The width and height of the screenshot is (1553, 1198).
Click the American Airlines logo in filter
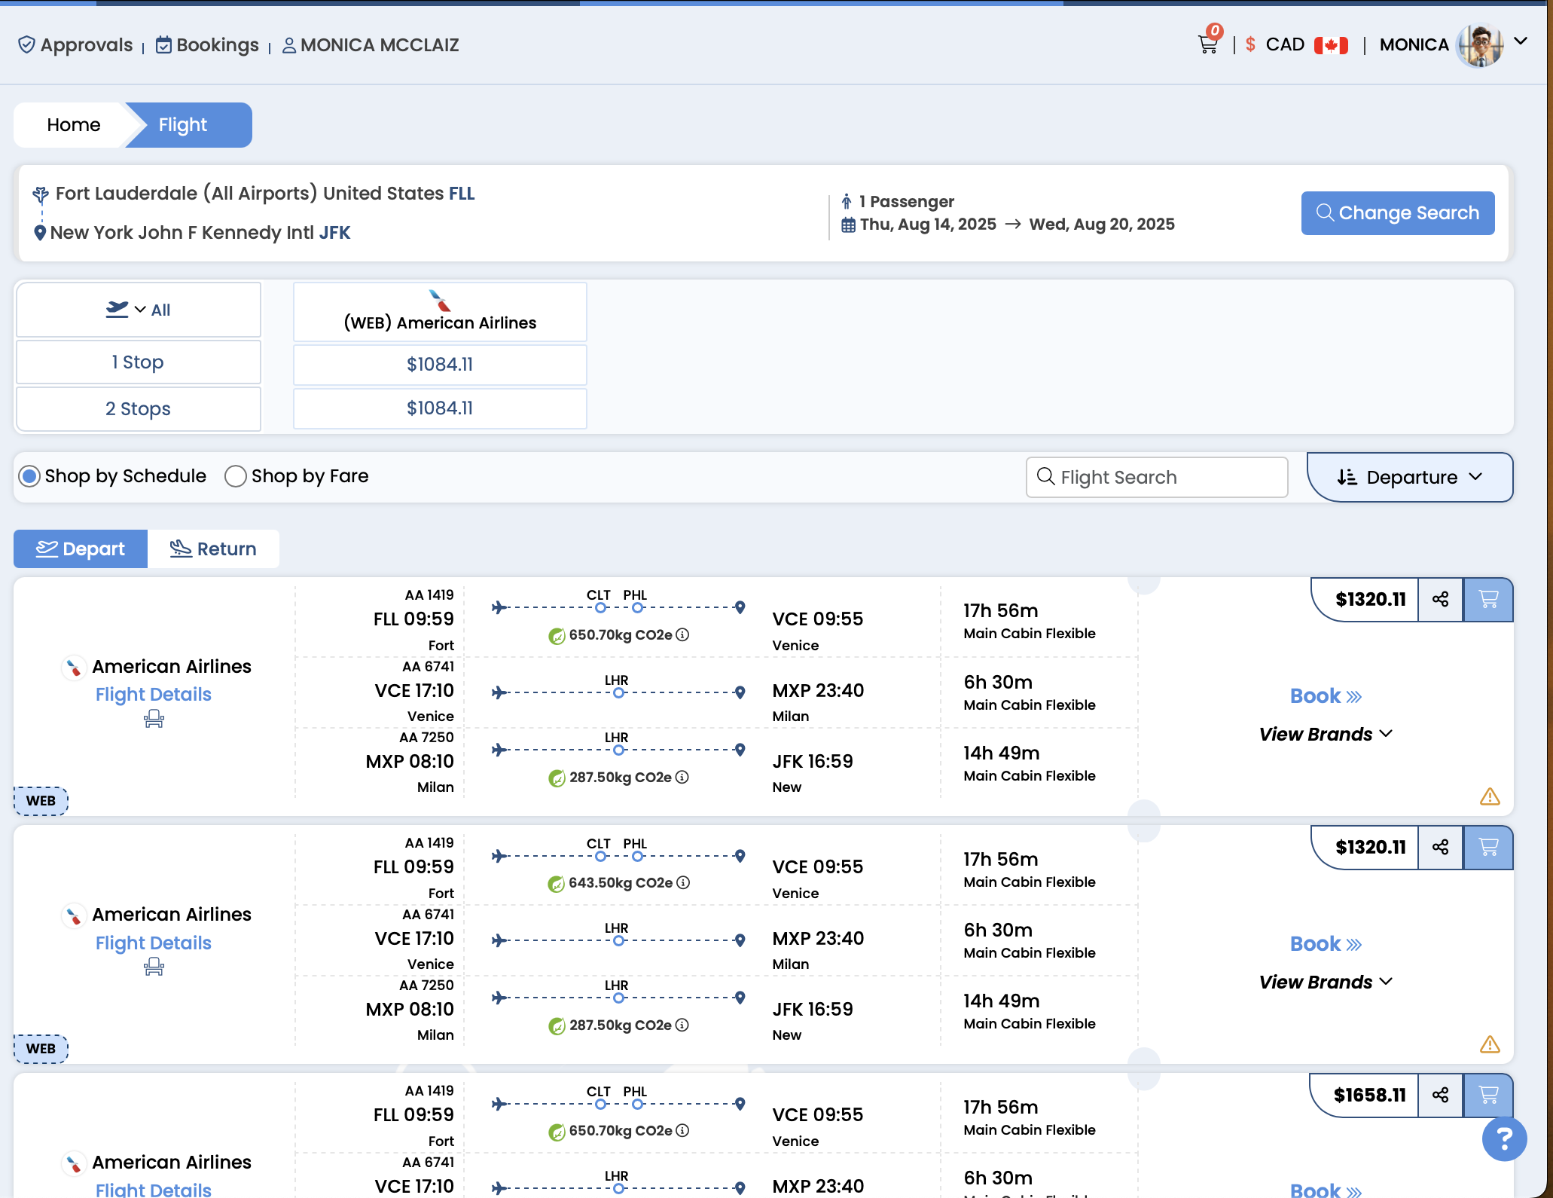[x=440, y=301]
